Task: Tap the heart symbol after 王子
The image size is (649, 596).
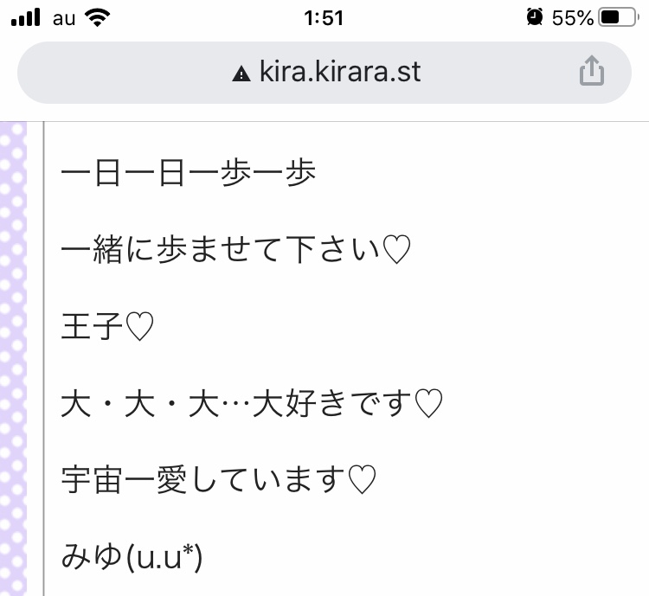Action: (x=139, y=327)
